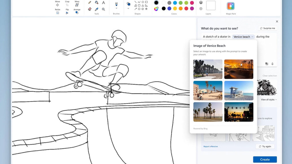Screen dimensions: 292x164
Task: Pick the selected black primary color
Action: (156, 3)
